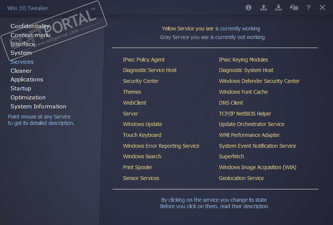Select the System section

click(x=21, y=53)
